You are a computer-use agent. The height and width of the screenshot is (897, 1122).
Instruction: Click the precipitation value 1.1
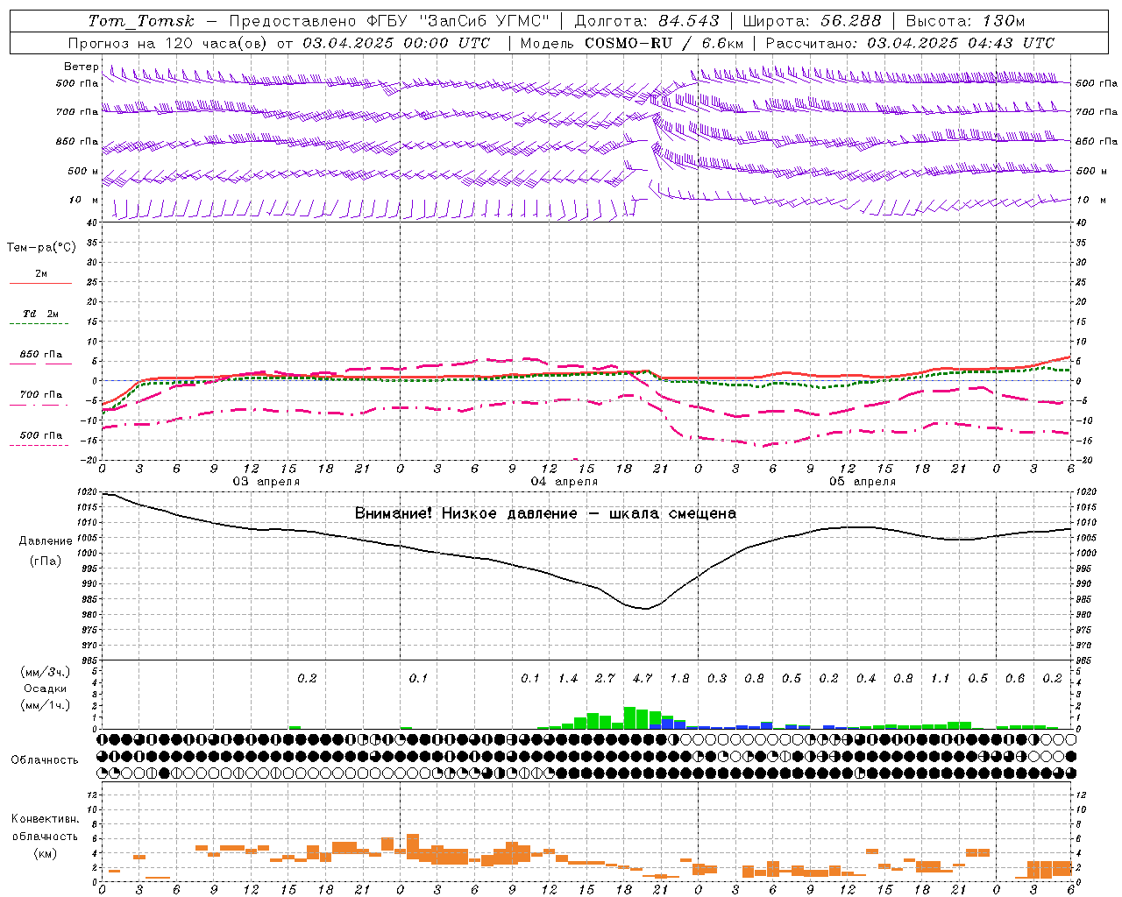click(x=940, y=678)
